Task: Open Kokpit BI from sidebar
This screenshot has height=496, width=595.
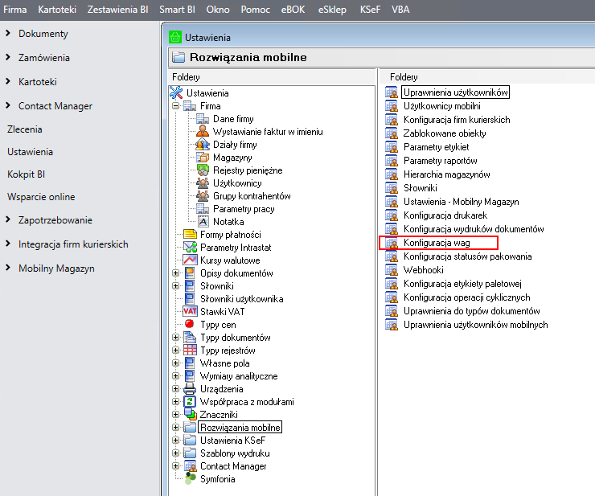Action: (26, 174)
